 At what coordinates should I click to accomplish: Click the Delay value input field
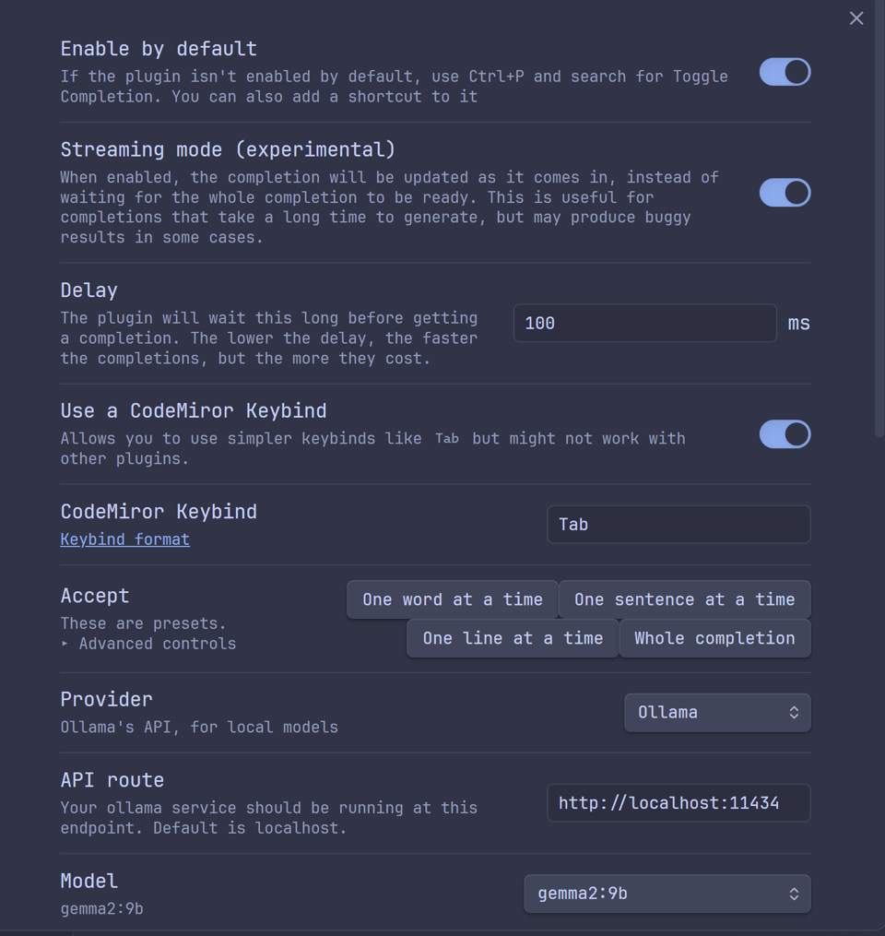(x=644, y=323)
